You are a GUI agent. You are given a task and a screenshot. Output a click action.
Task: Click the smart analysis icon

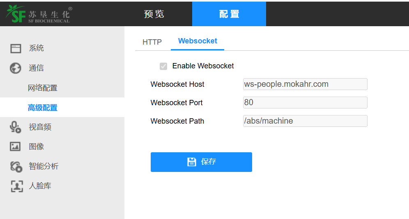coord(16,166)
